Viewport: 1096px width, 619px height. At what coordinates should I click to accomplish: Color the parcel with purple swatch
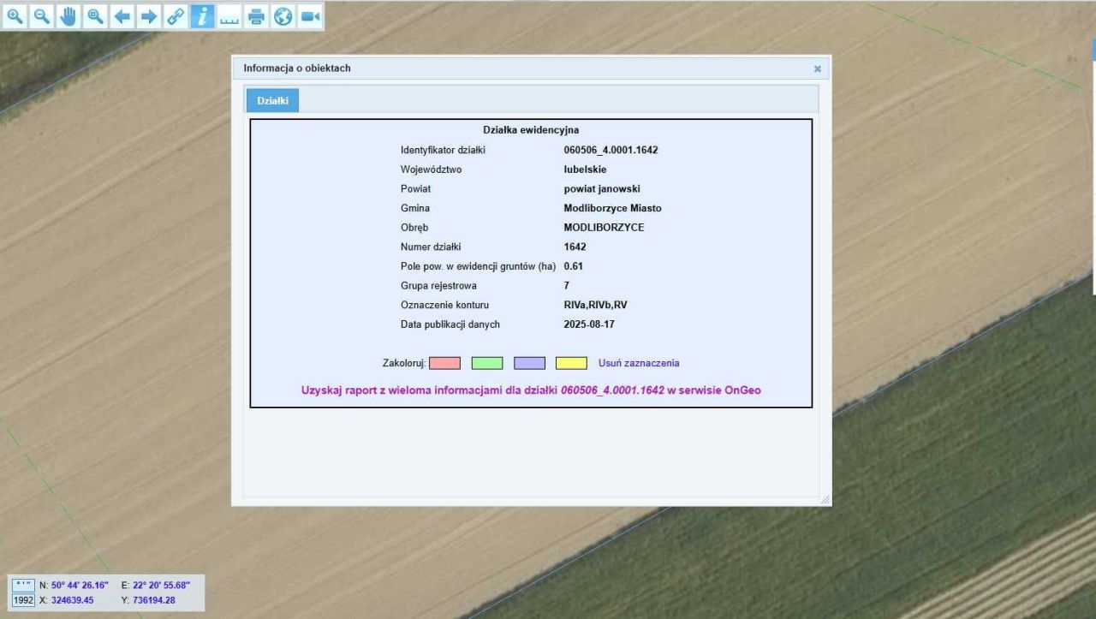coord(529,363)
